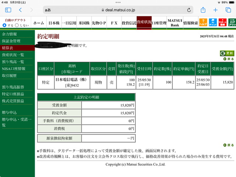This screenshot has width=236, height=177.
Task: Click the lower 戻る link
Action: point(229,145)
